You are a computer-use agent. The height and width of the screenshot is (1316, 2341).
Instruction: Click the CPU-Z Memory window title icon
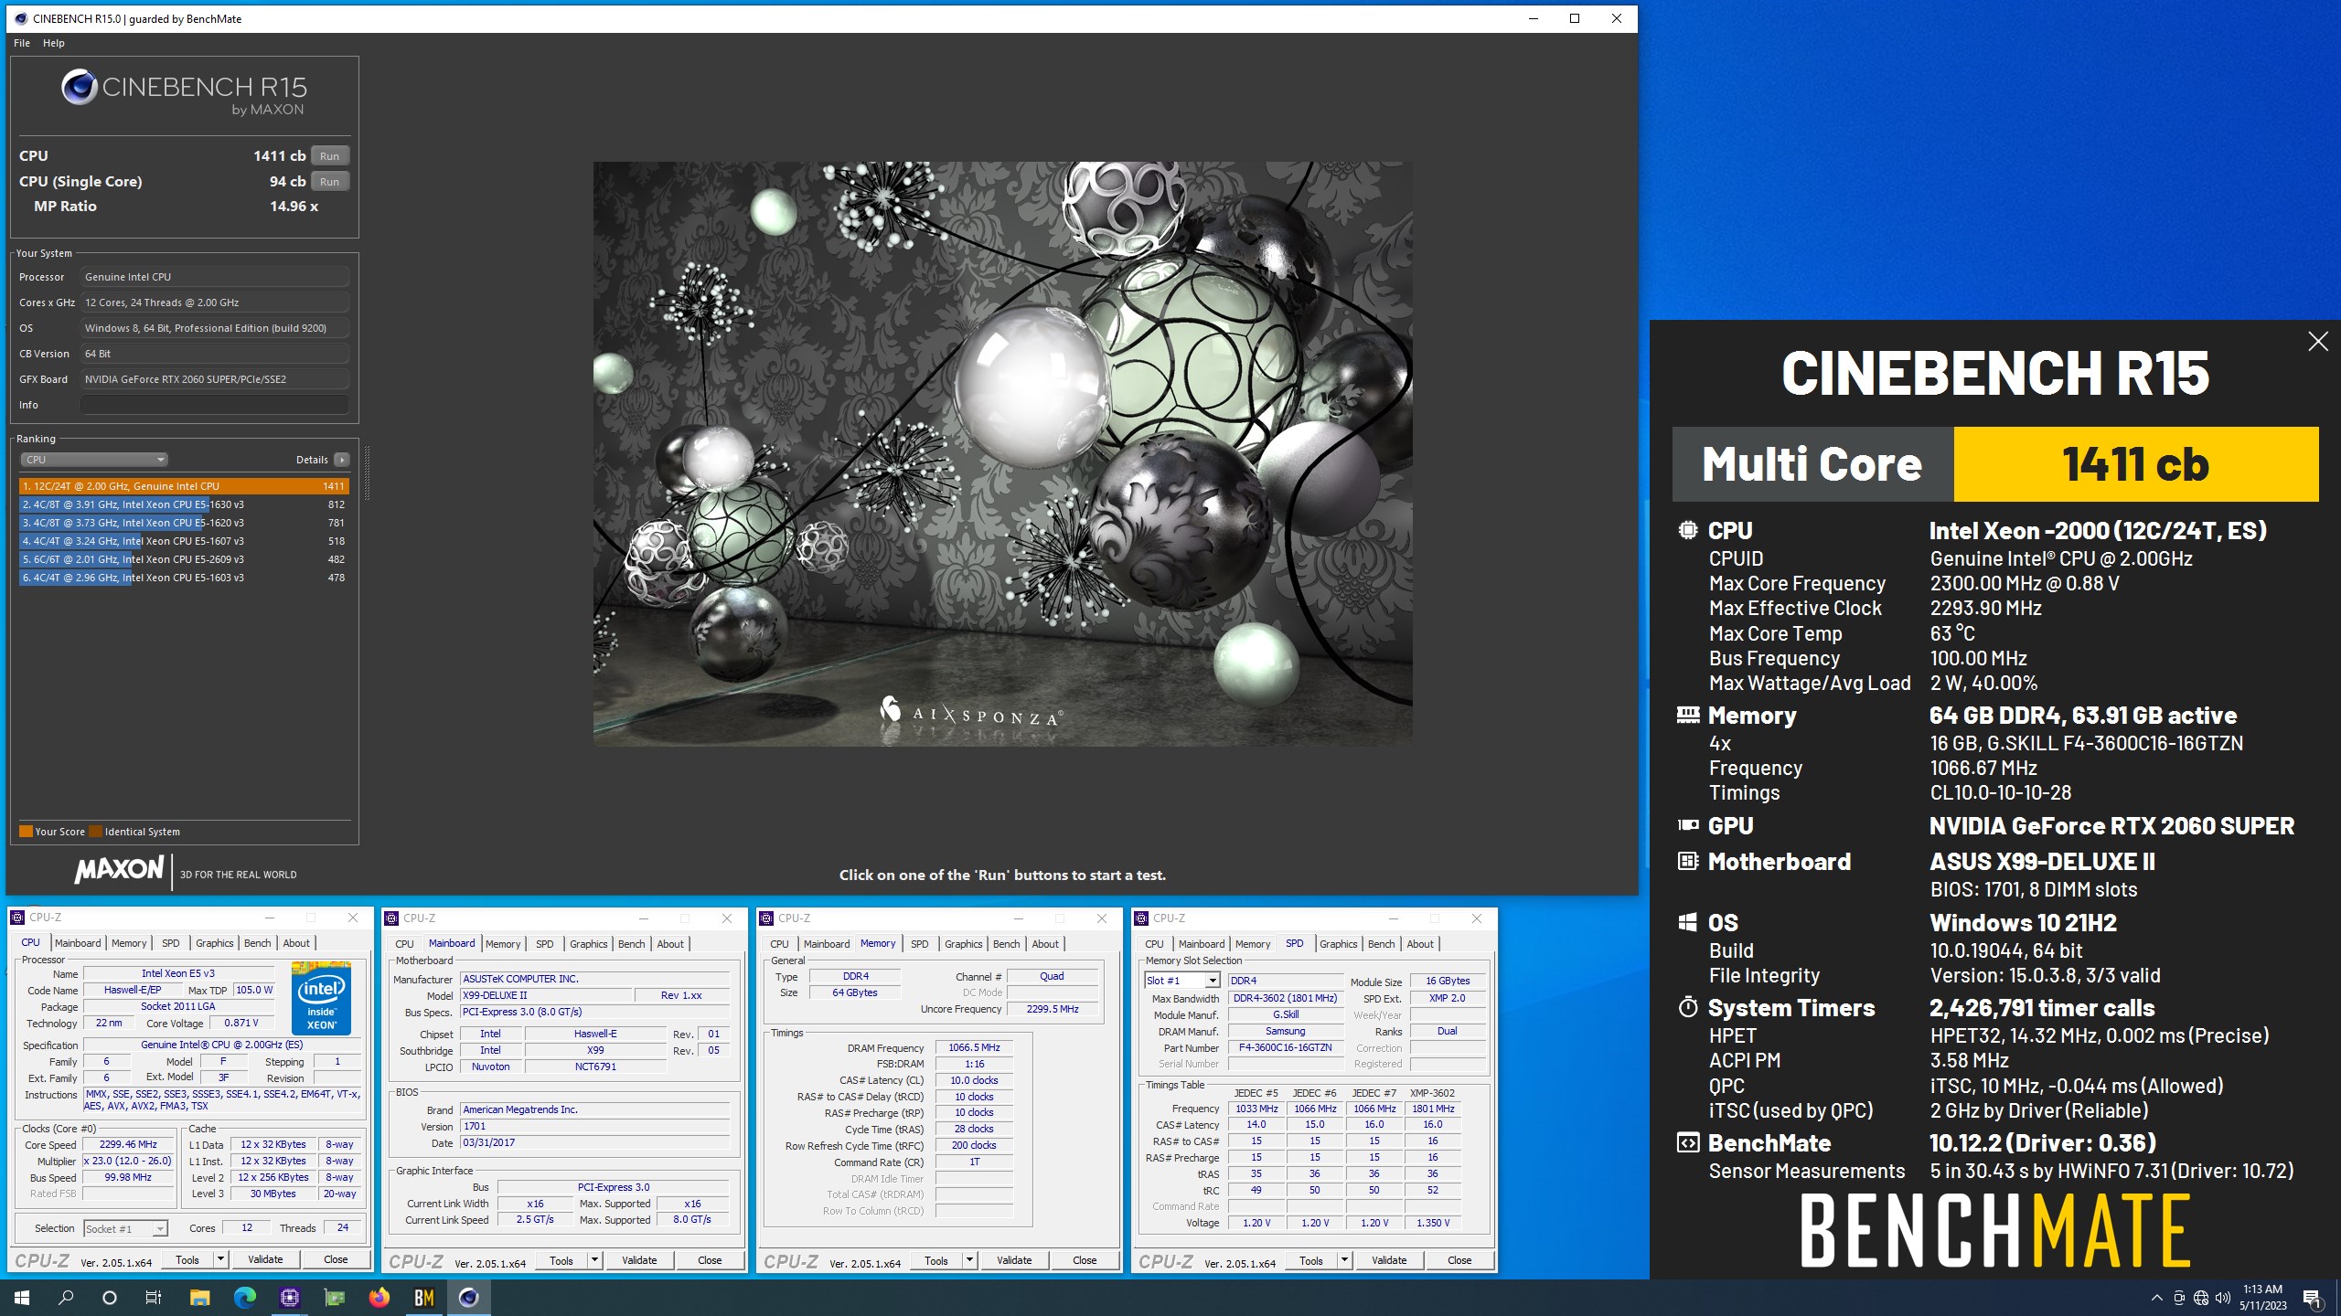767,918
